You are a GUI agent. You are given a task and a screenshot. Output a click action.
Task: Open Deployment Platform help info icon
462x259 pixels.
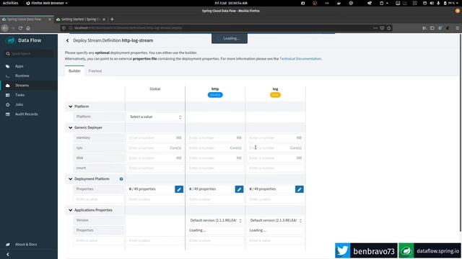pyautogui.click(x=121, y=179)
